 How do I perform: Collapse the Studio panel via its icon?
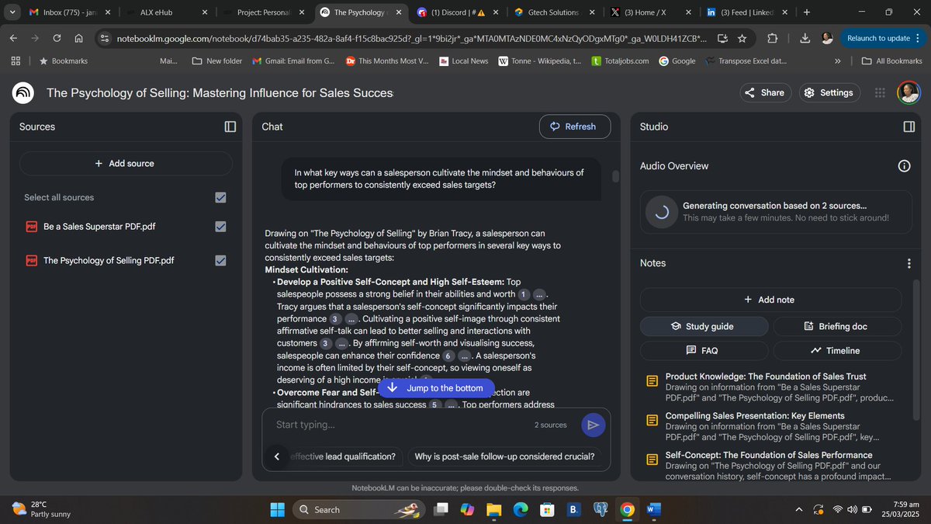coord(909,127)
